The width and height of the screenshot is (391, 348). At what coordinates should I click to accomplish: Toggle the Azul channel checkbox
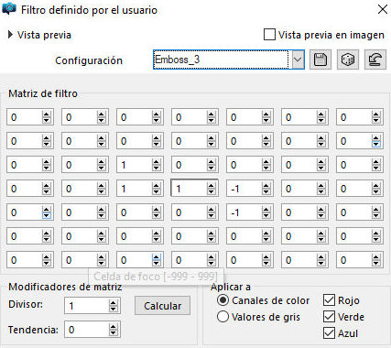pos(329,333)
